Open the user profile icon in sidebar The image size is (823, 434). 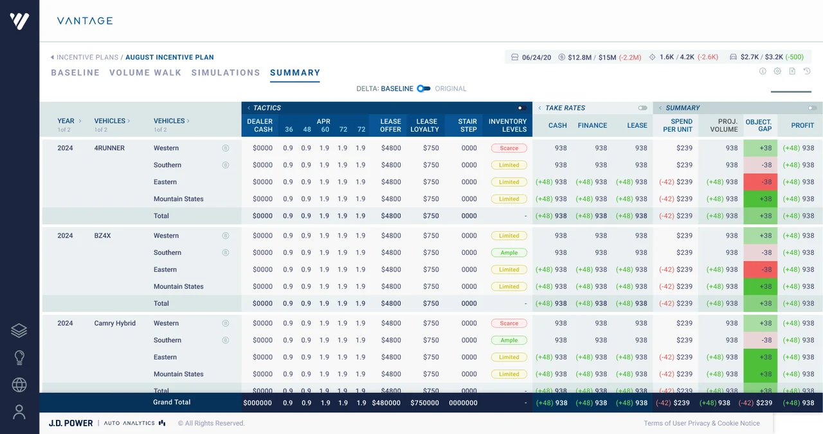coord(19,412)
